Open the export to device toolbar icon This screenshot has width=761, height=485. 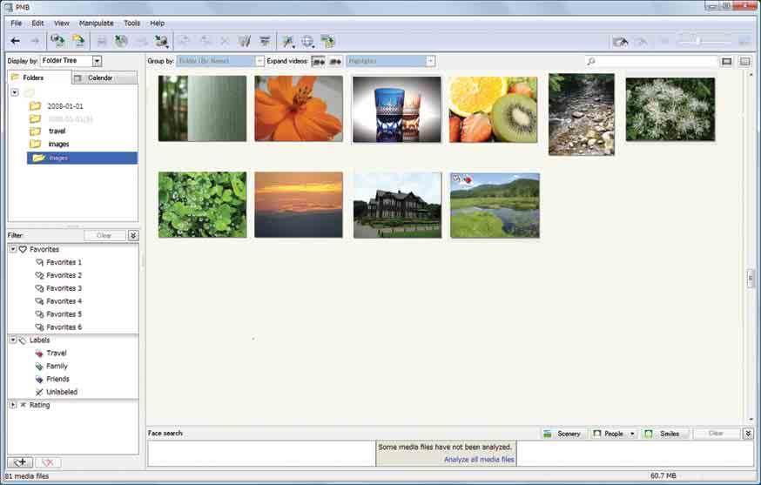pos(161,42)
